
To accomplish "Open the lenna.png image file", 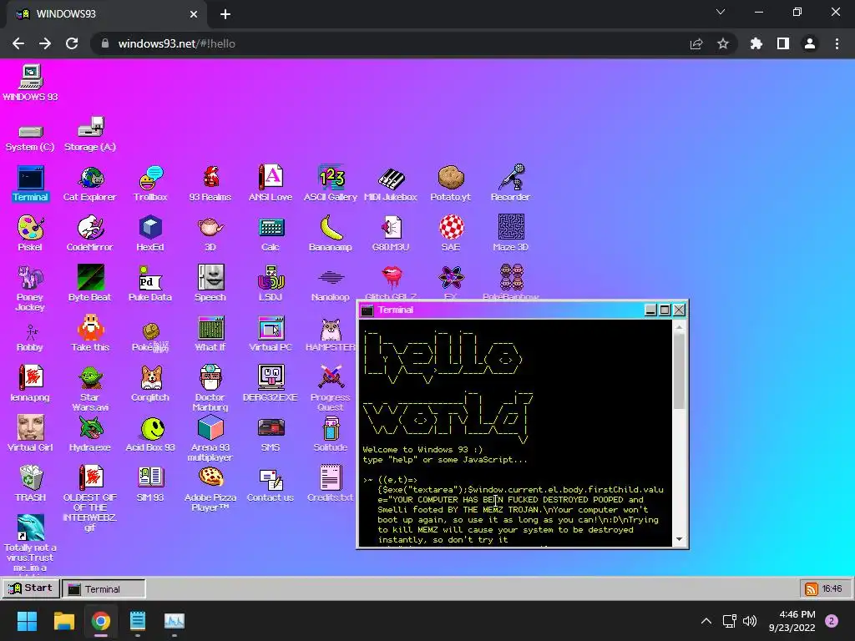I will (x=31, y=378).
